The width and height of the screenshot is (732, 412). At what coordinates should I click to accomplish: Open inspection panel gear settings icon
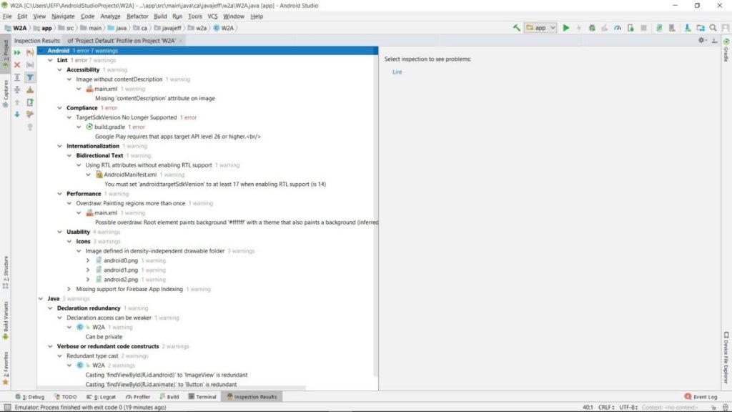[702, 41]
